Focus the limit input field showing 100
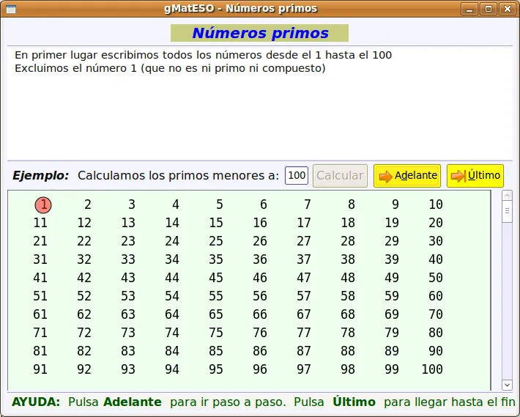 pyautogui.click(x=297, y=175)
